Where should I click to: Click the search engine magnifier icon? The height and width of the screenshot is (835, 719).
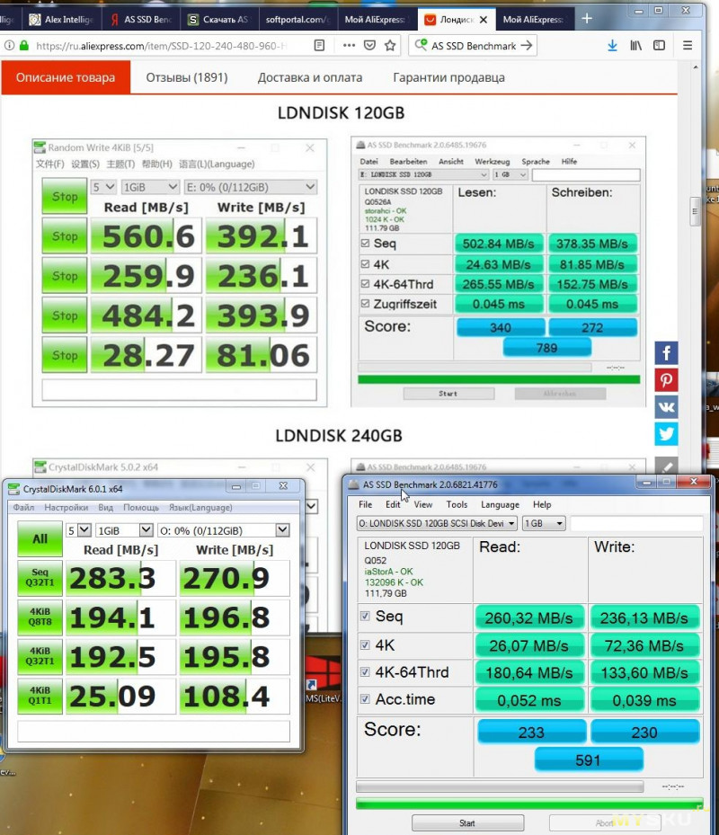pyautogui.click(x=421, y=45)
